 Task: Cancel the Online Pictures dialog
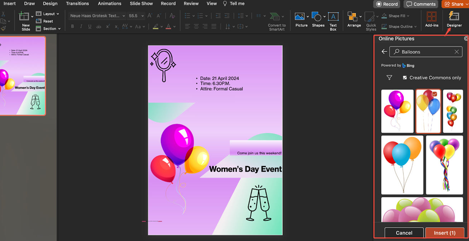404,233
